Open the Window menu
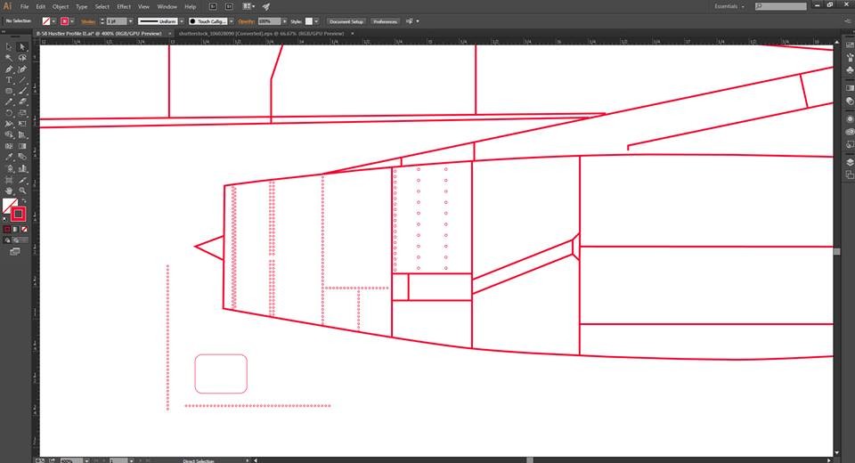This screenshot has height=463, width=855. tap(167, 6)
